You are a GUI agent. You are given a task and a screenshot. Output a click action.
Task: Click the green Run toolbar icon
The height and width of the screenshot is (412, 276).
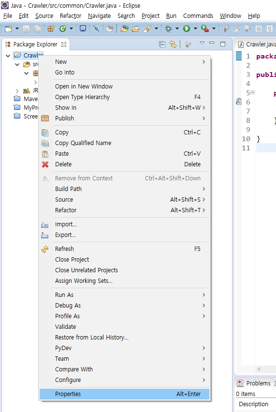tap(187, 29)
